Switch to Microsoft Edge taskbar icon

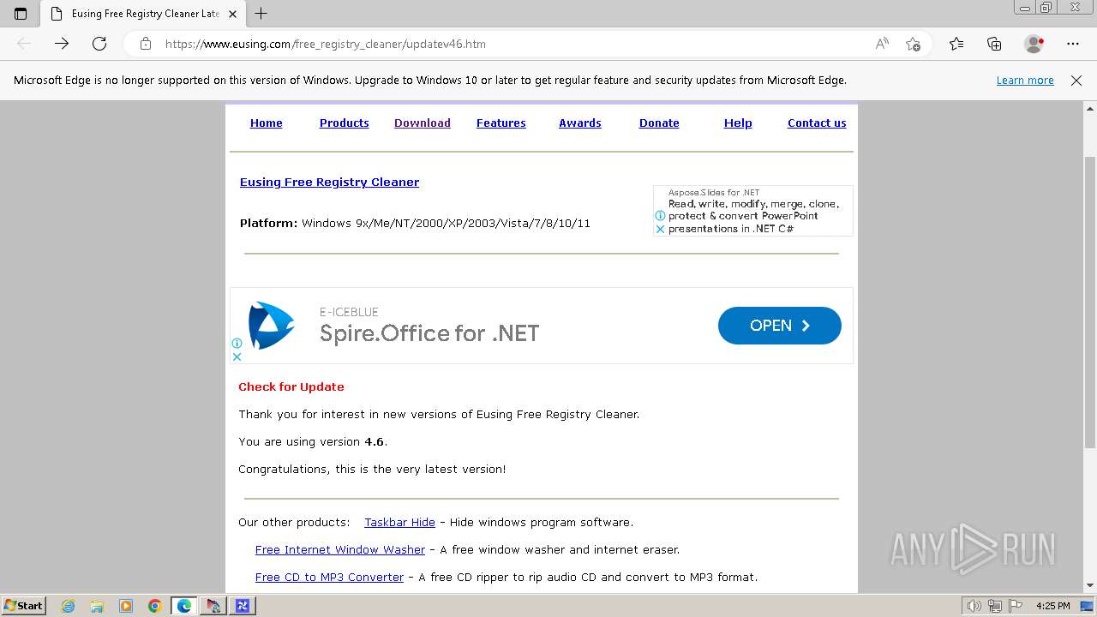[x=184, y=606]
